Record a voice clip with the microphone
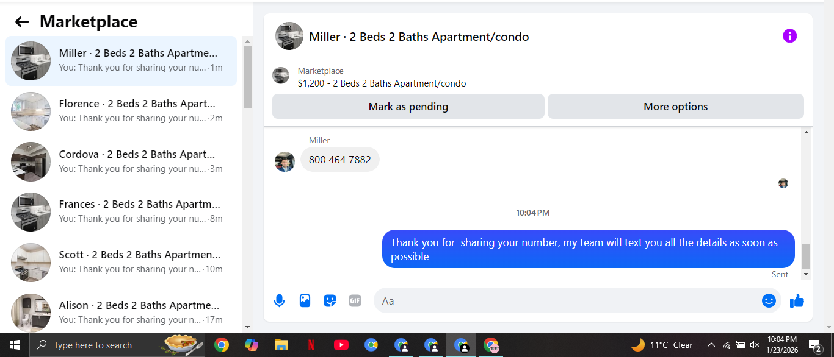Image resolution: width=834 pixels, height=357 pixels. click(x=279, y=300)
